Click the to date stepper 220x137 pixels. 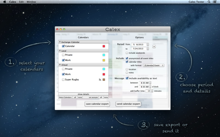click(x=148, y=49)
